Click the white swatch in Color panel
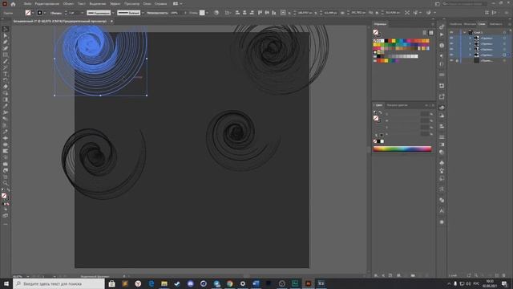The image size is (513, 289). pos(382,141)
